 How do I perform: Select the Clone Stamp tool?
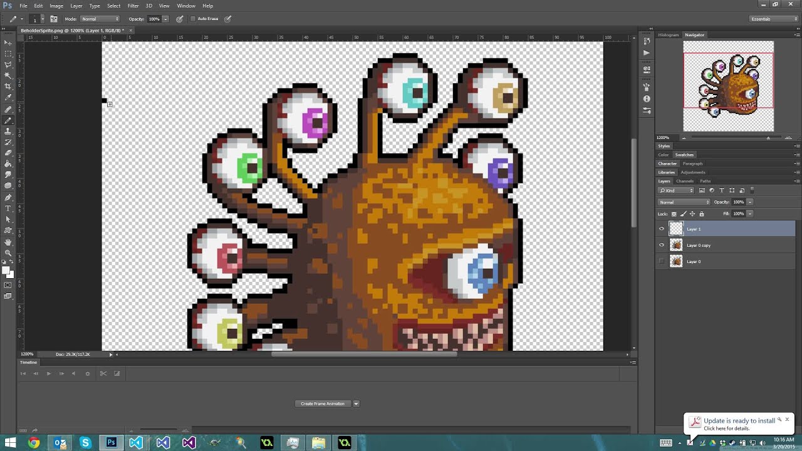coord(8,131)
